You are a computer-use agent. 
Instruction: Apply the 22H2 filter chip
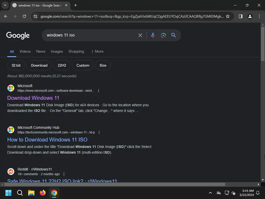[62, 65]
